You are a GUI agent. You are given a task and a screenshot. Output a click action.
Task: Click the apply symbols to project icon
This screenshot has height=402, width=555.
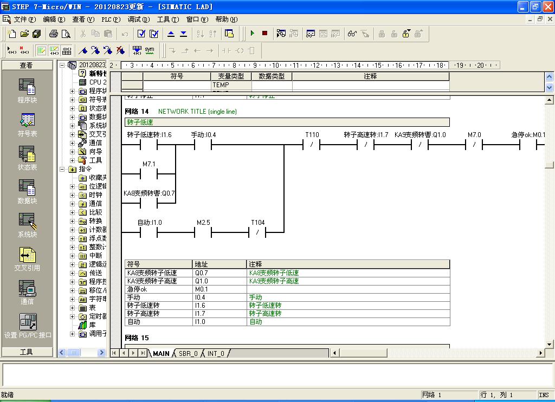coord(137,50)
